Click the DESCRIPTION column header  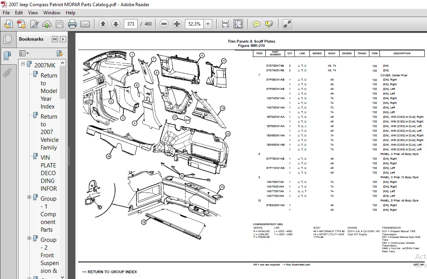402,53
